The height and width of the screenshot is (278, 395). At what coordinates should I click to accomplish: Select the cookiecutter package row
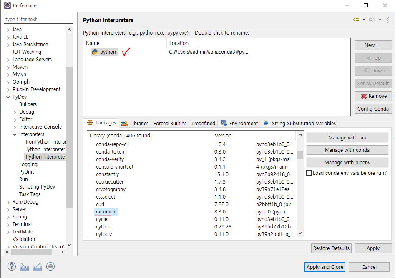click(110, 182)
